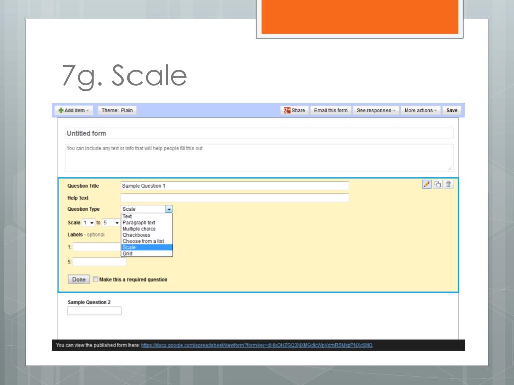Open the Scale start value dropdown
Screen dimensions: 514x385
[88, 223]
